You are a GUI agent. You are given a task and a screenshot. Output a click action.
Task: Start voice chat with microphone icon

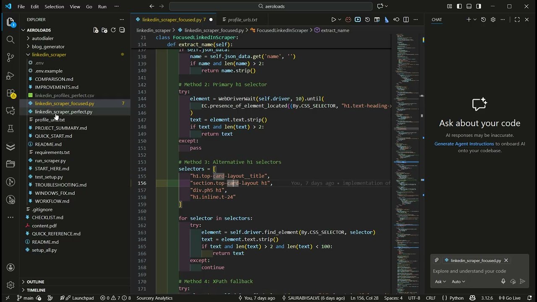(x=503, y=281)
